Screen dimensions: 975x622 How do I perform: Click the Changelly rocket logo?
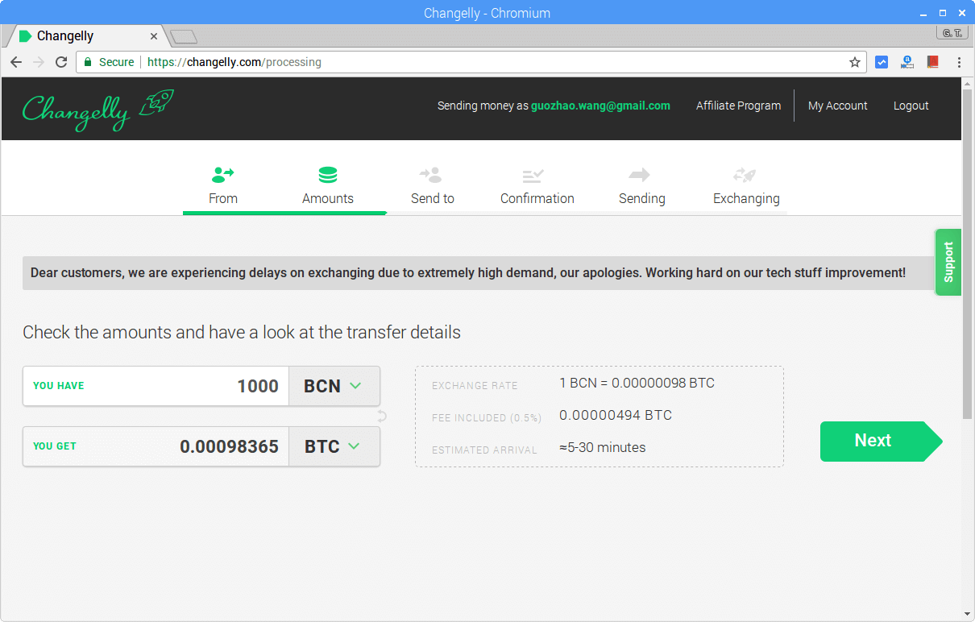[x=97, y=109]
